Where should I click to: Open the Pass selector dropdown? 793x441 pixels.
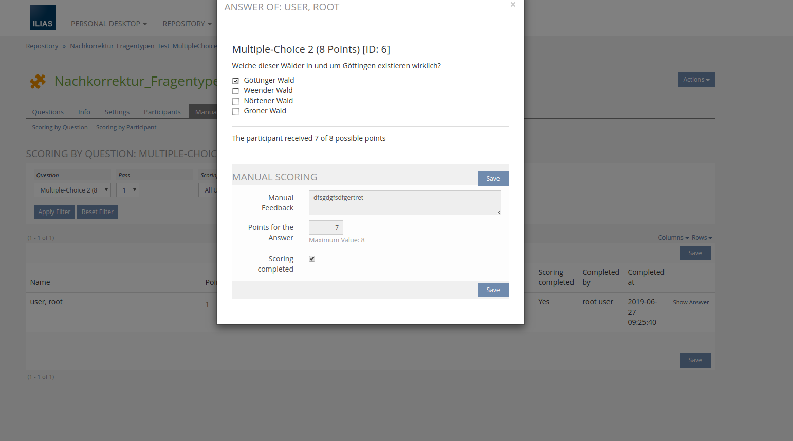(127, 190)
